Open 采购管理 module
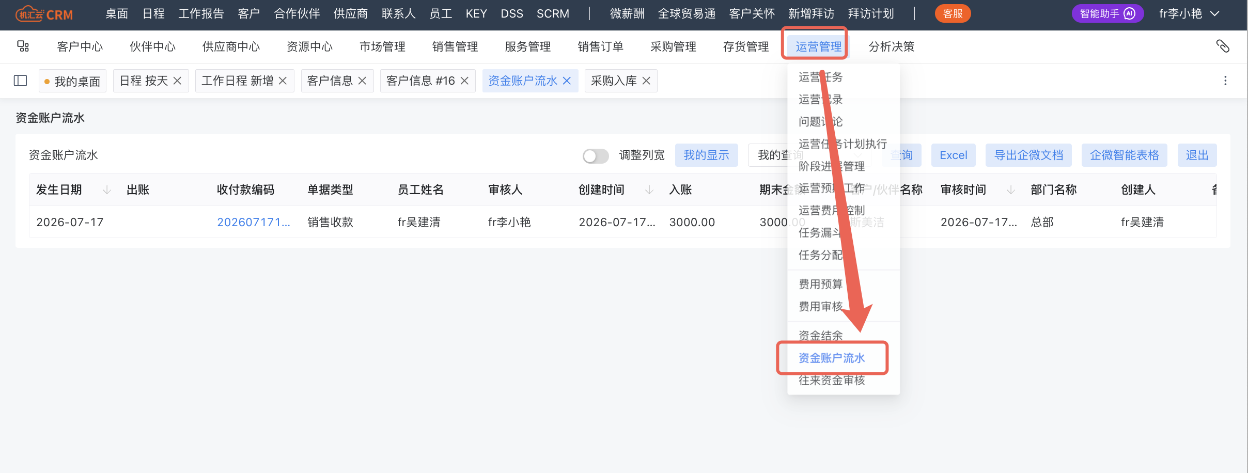Viewport: 1248px width, 473px height. click(674, 46)
